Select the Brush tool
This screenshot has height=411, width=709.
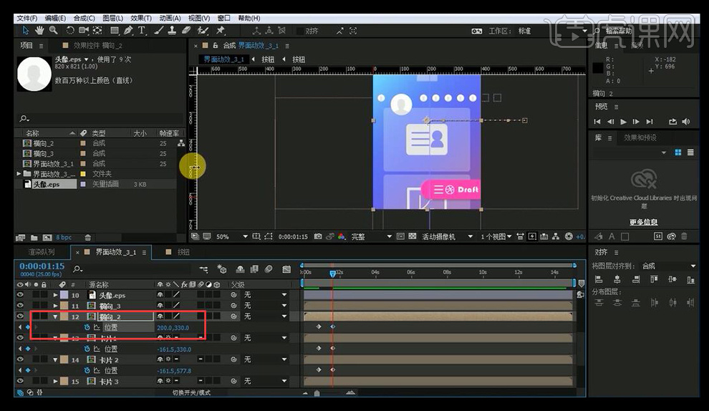click(x=159, y=30)
